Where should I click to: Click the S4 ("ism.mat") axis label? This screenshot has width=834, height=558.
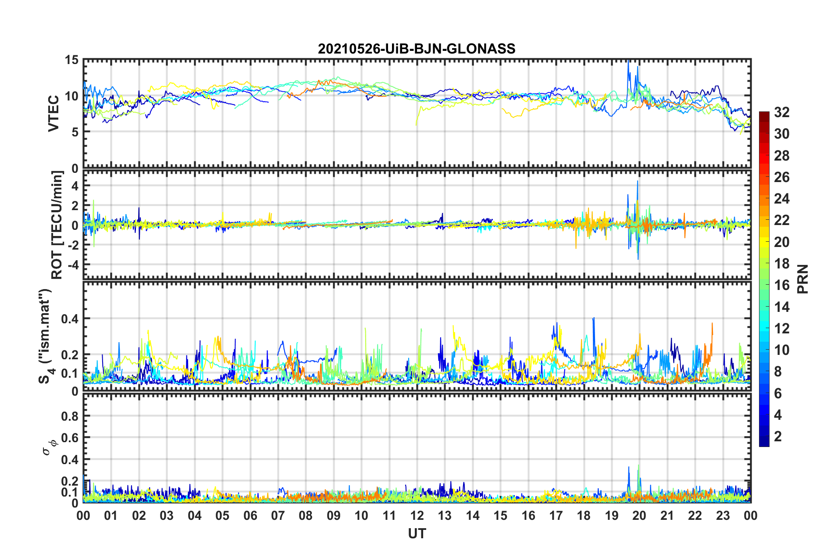click(x=45, y=336)
